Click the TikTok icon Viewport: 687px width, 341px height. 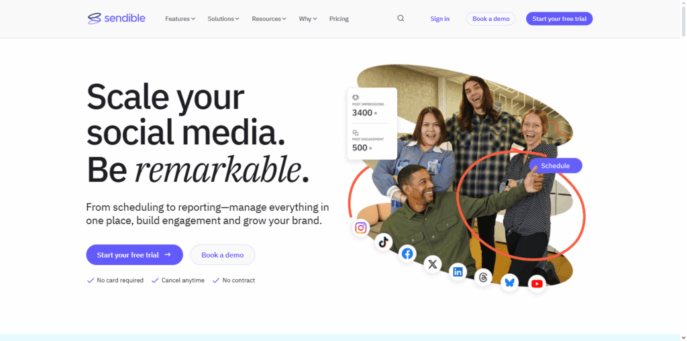coord(383,242)
